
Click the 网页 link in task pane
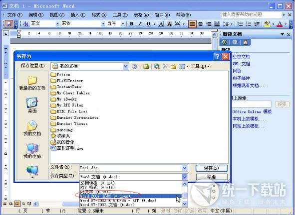pos(237,71)
